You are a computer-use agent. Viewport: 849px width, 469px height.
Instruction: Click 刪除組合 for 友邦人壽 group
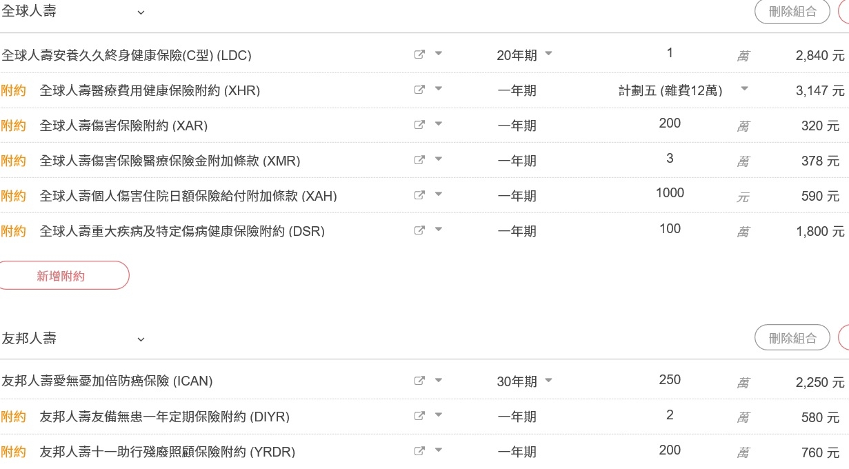click(792, 337)
